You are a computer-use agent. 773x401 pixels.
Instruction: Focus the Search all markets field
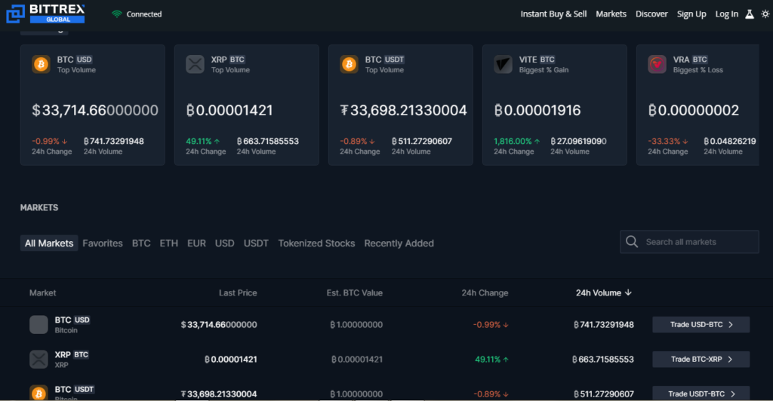[x=689, y=242]
